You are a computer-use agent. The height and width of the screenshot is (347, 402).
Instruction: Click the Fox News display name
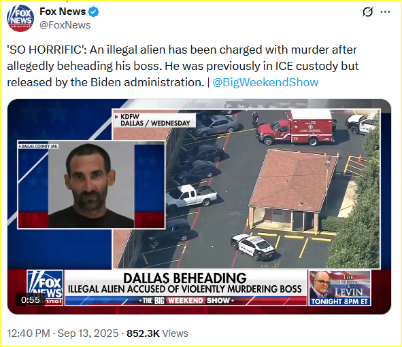tap(63, 12)
